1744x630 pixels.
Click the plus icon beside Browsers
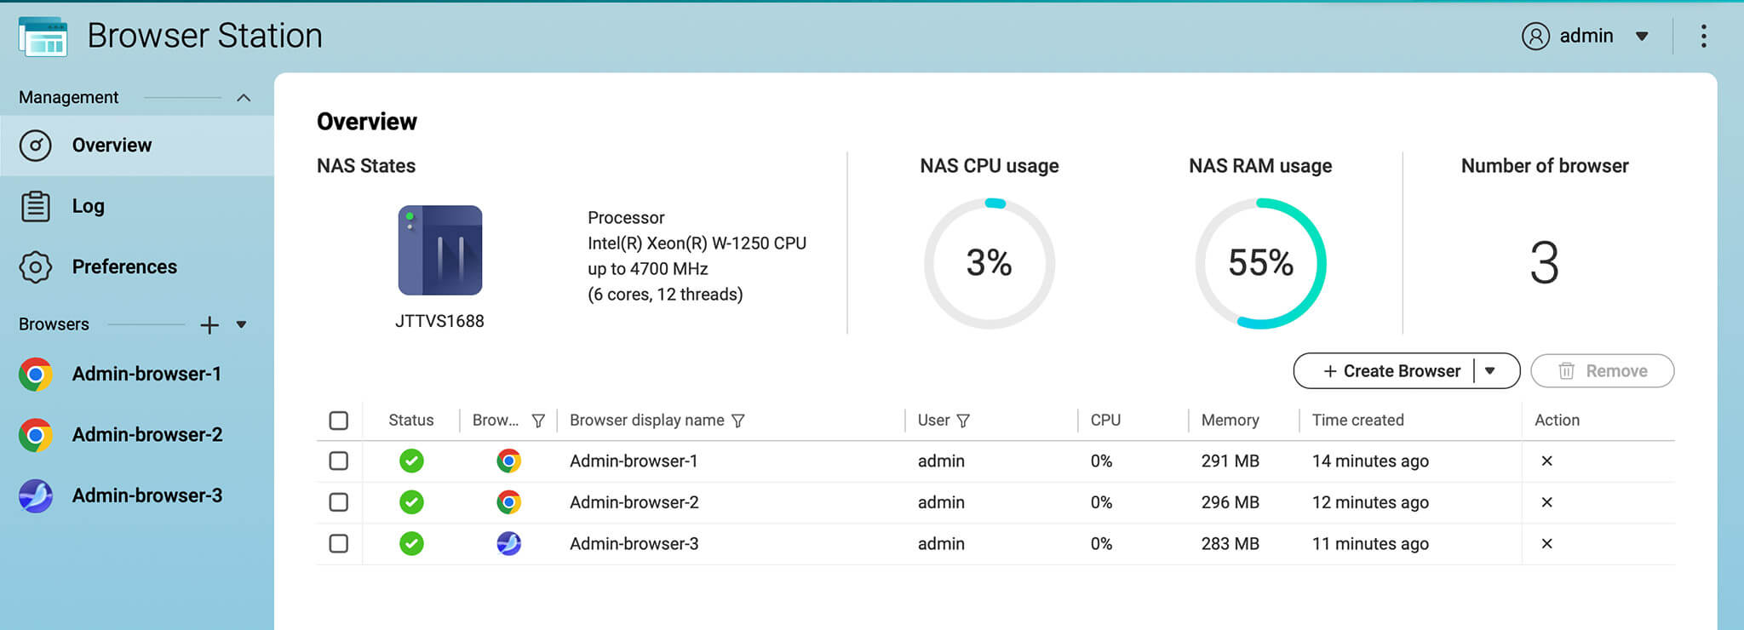(x=209, y=324)
